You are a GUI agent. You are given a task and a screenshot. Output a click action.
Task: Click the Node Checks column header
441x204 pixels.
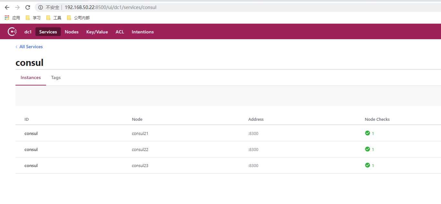click(377, 119)
